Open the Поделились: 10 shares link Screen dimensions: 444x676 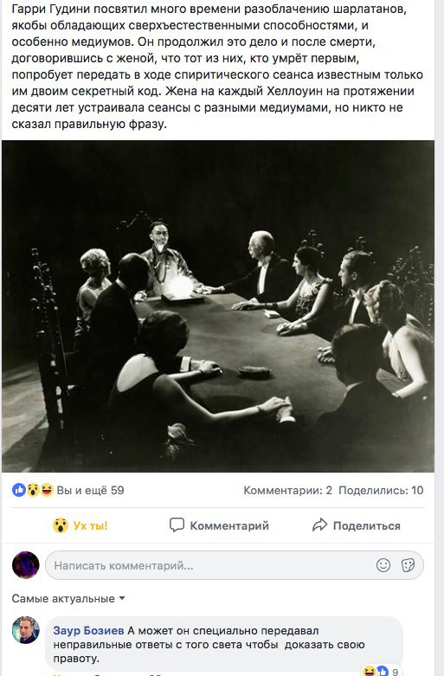pyautogui.click(x=381, y=490)
